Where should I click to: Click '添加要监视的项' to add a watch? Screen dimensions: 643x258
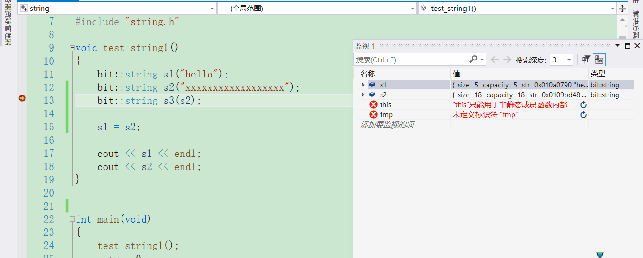(x=387, y=125)
